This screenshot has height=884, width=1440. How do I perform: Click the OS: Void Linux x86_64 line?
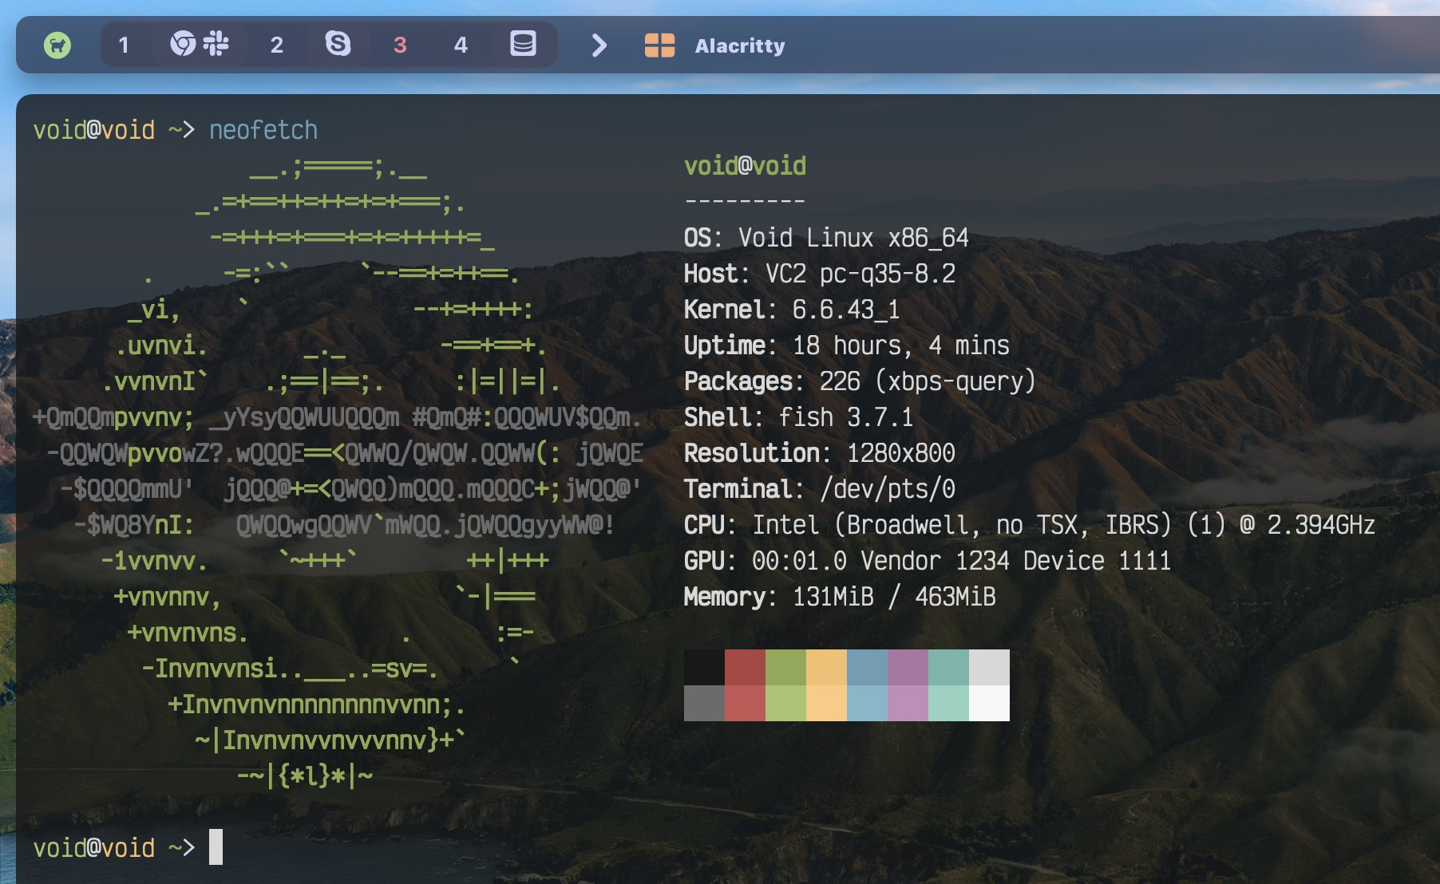click(x=826, y=238)
